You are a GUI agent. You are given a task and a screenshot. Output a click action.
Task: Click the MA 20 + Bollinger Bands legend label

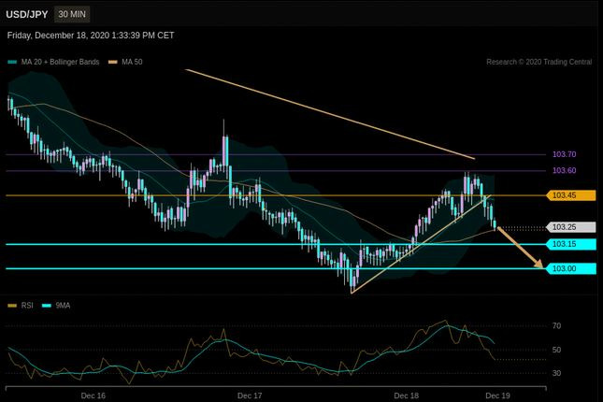coord(60,62)
